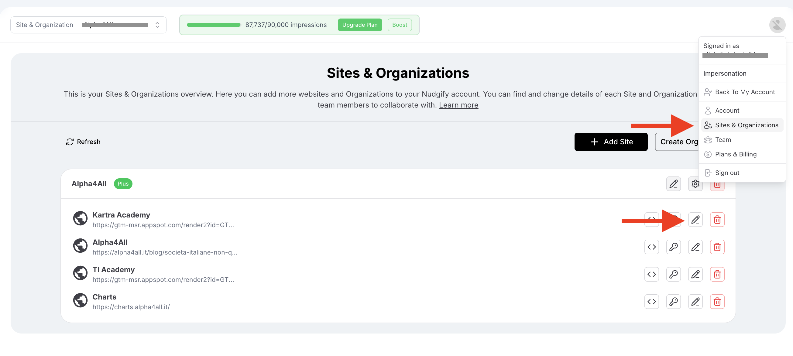
Task: Click the Add Site button
Action: click(x=611, y=142)
